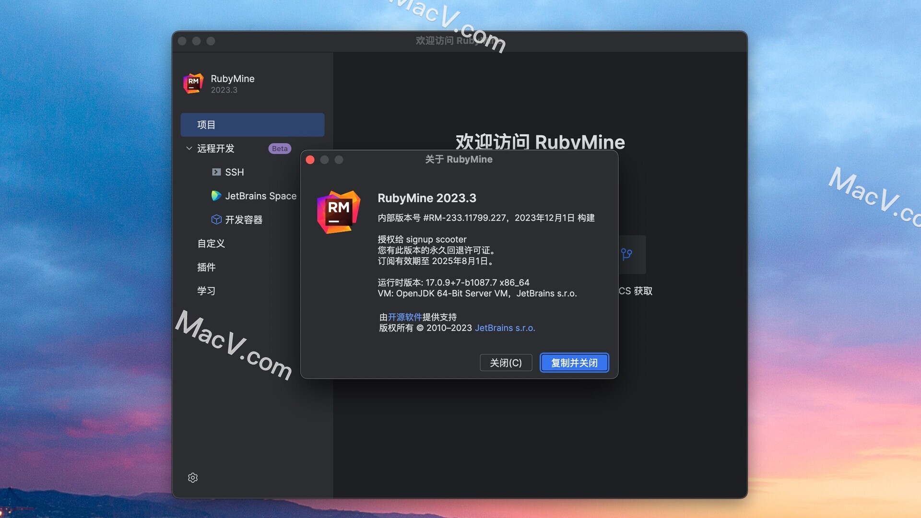Open the 远程开发 section
This screenshot has height=518, width=921.
pos(216,148)
